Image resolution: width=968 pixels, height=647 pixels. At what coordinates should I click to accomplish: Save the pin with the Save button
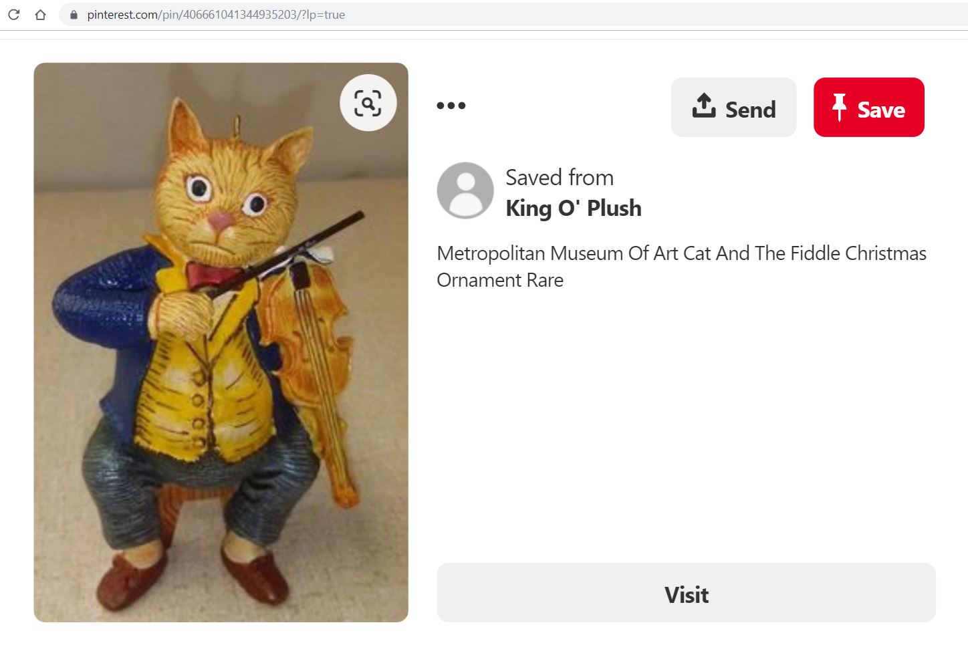click(869, 107)
